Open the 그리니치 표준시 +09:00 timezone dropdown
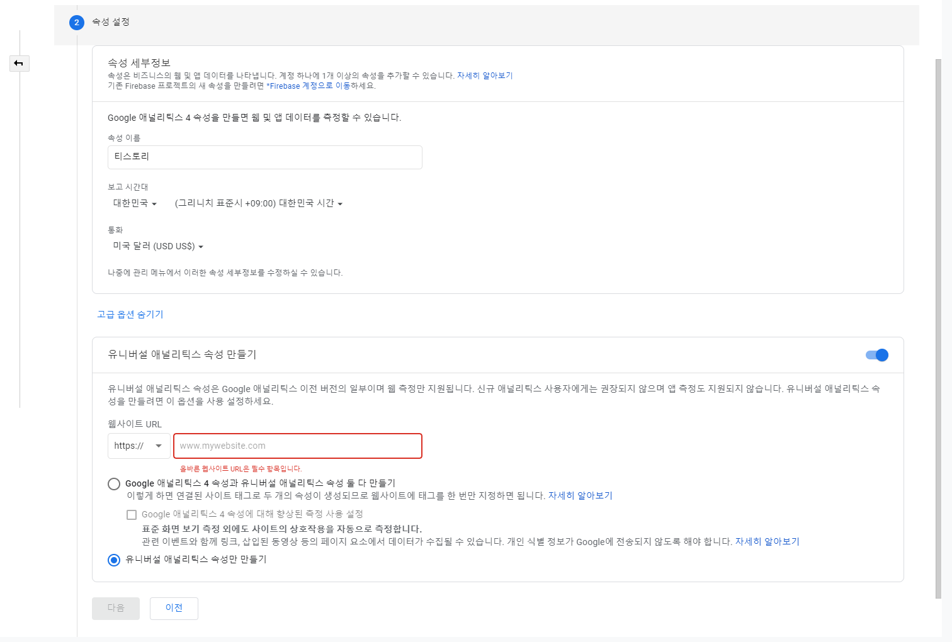 point(259,203)
